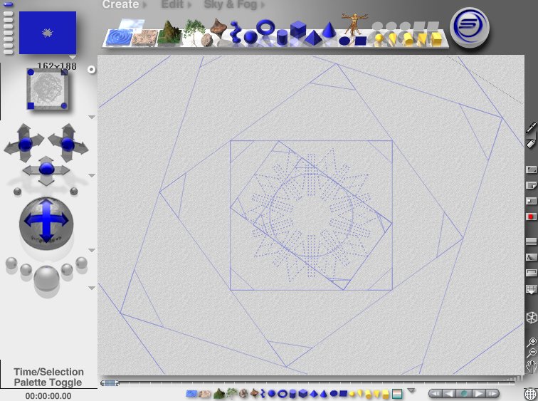Create a pyramid primitive from the top palette
This screenshot has height=401, width=538.
tap(312, 38)
